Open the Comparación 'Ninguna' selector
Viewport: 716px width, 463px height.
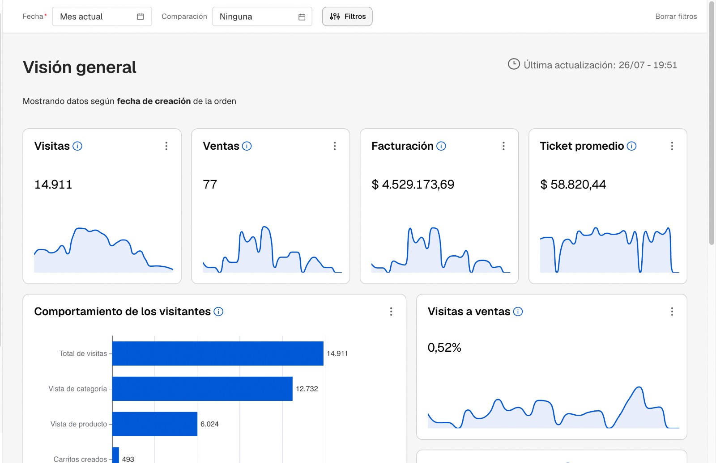click(262, 17)
